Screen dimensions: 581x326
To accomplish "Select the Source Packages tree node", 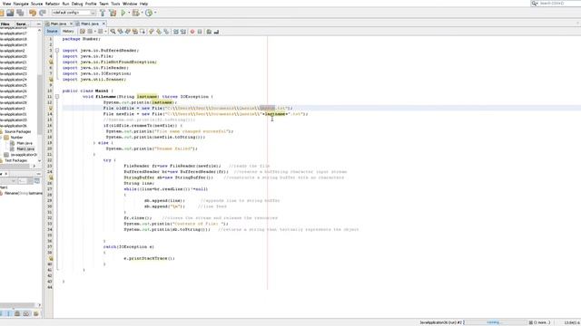I will (18, 131).
